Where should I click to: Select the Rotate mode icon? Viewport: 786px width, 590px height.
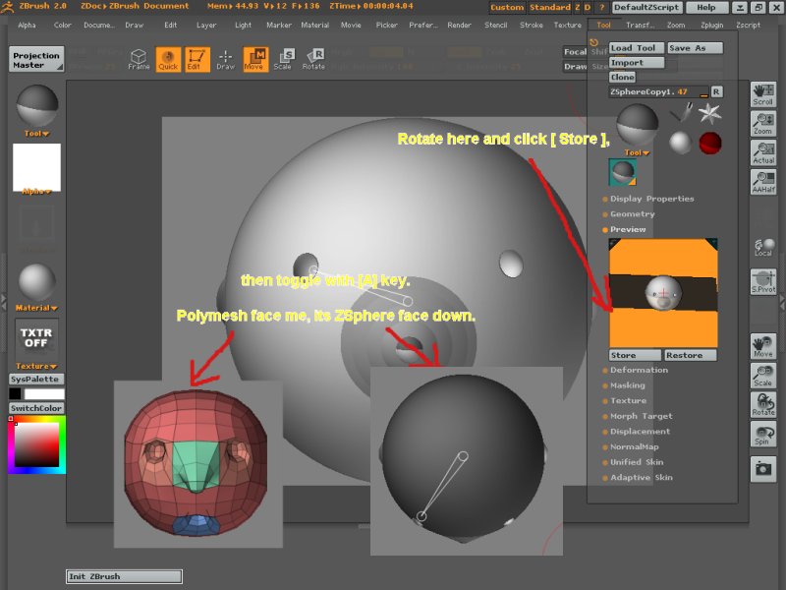pos(313,59)
